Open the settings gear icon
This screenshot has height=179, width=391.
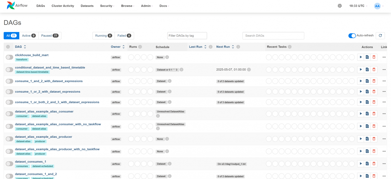(x=340, y=6)
